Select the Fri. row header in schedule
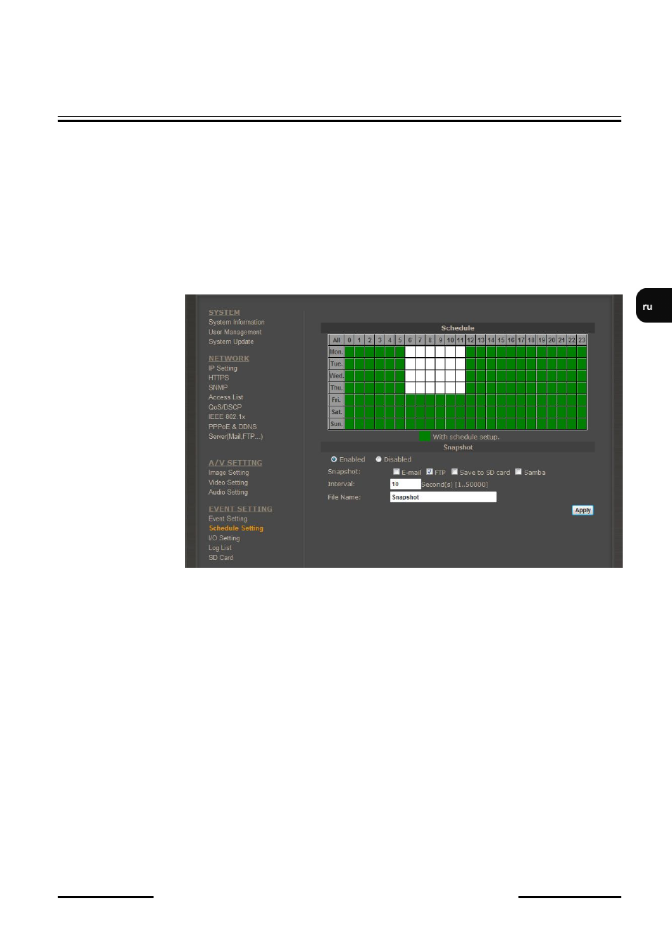 click(x=336, y=399)
